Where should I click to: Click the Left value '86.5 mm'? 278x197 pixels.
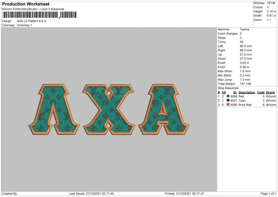(x=246, y=46)
